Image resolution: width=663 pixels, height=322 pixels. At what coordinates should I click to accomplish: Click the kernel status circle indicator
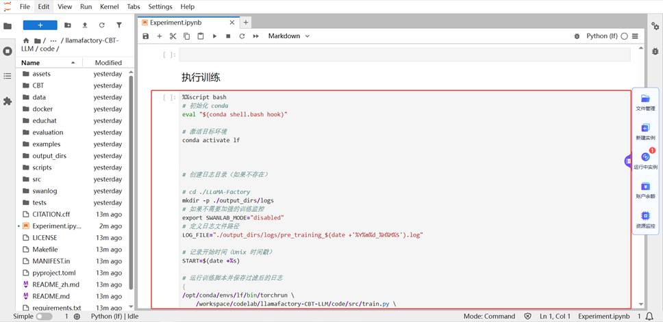pos(624,36)
